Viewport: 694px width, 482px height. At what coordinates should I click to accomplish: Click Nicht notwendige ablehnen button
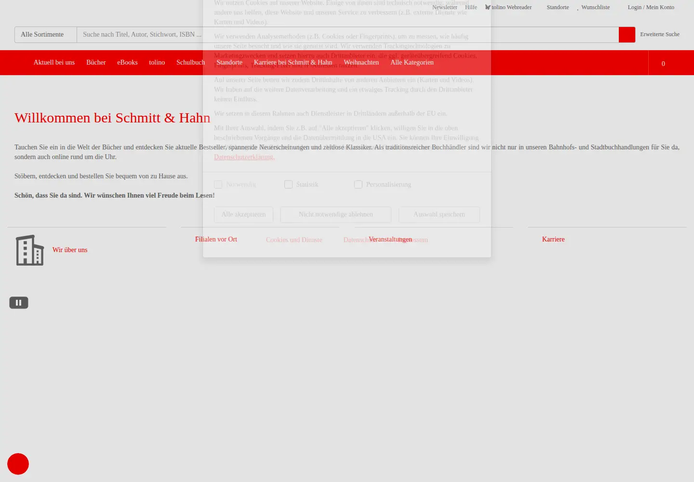pyautogui.click(x=336, y=214)
